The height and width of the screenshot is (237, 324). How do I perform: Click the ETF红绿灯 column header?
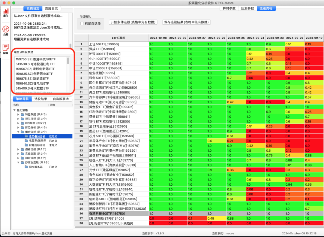click(118, 38)
